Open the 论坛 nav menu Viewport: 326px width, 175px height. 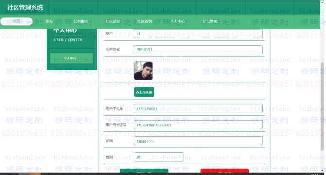pos(49,21)
